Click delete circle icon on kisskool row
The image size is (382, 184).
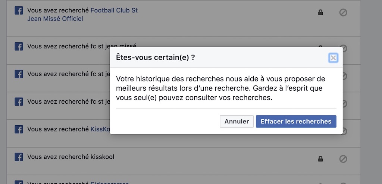[x=343, y=159]
